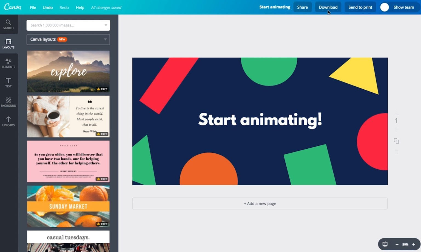Click the Download button
Screen dimensions: 421x252
(x=328, y=7)
